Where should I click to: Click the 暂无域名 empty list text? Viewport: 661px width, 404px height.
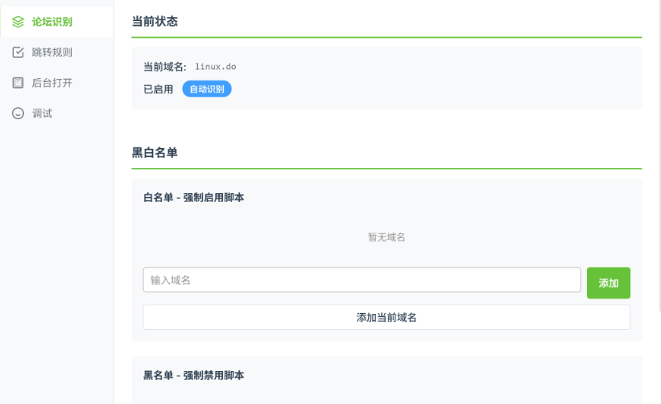(x=386, y=237)
